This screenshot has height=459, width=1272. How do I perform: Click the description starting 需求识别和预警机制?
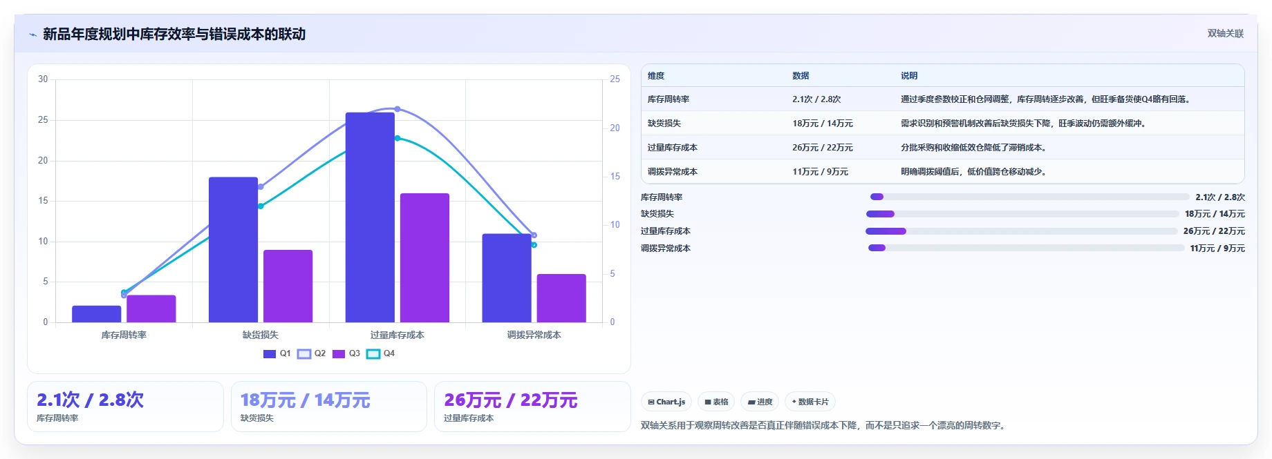point(1024,124)
